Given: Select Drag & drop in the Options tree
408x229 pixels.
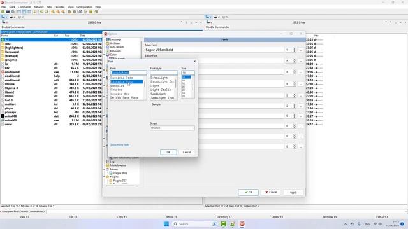Looking at the screenshot, I should point(120,173).
